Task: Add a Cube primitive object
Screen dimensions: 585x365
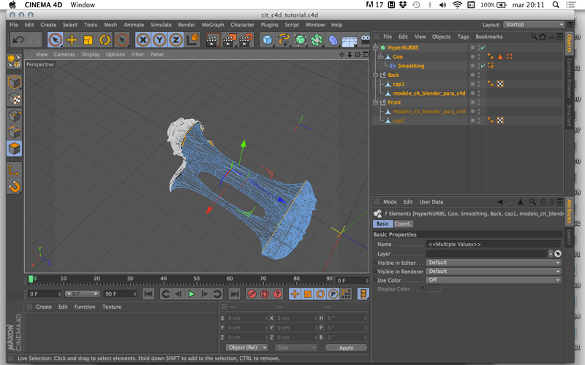Action: pyautogui.click(x=267, y=40)
